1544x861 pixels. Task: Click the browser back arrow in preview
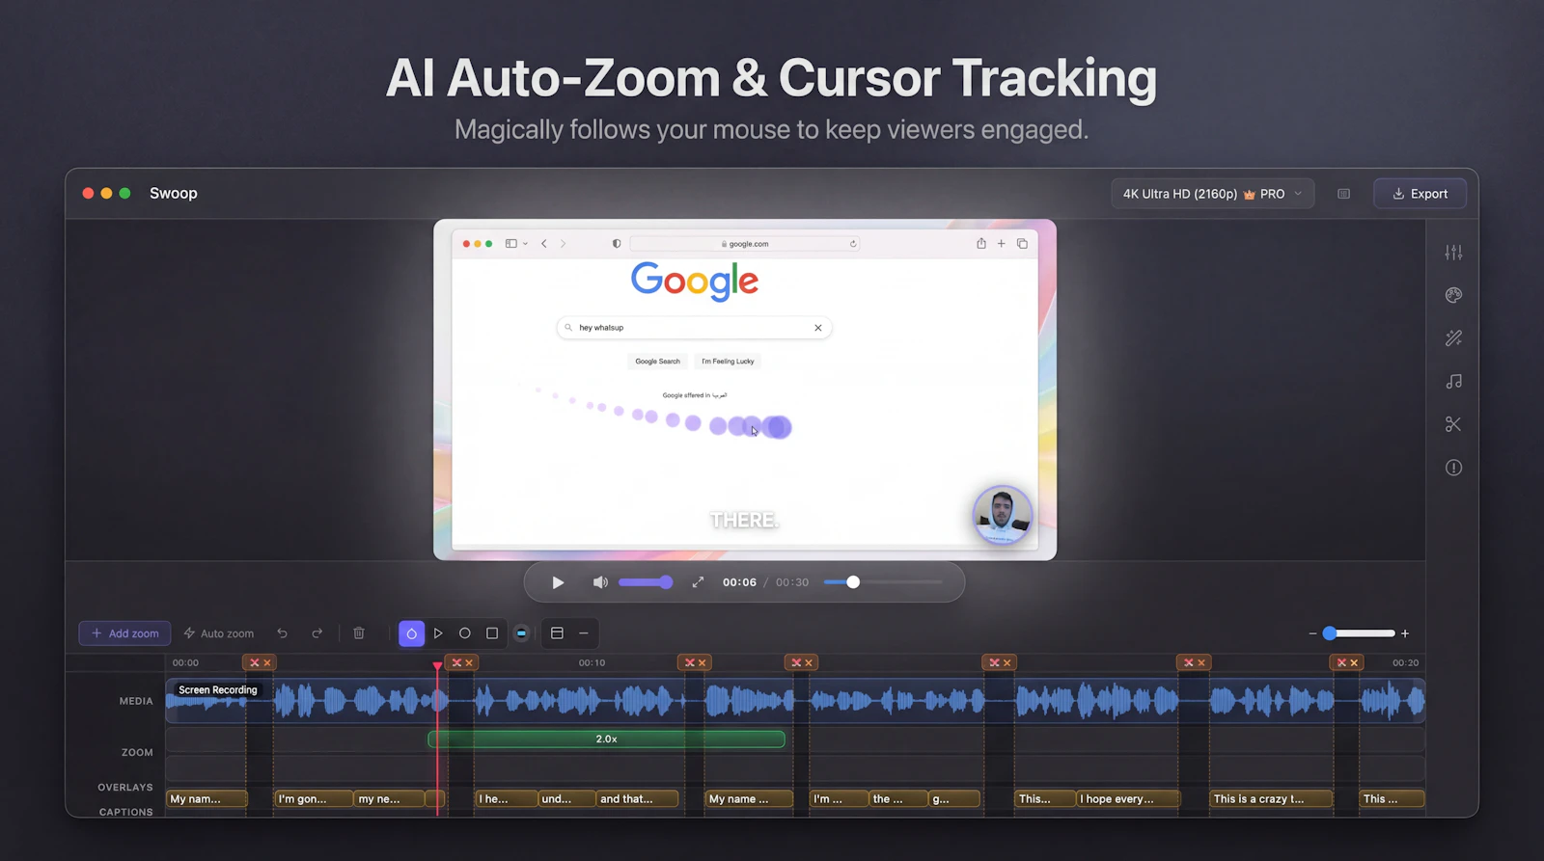point(544,244)
